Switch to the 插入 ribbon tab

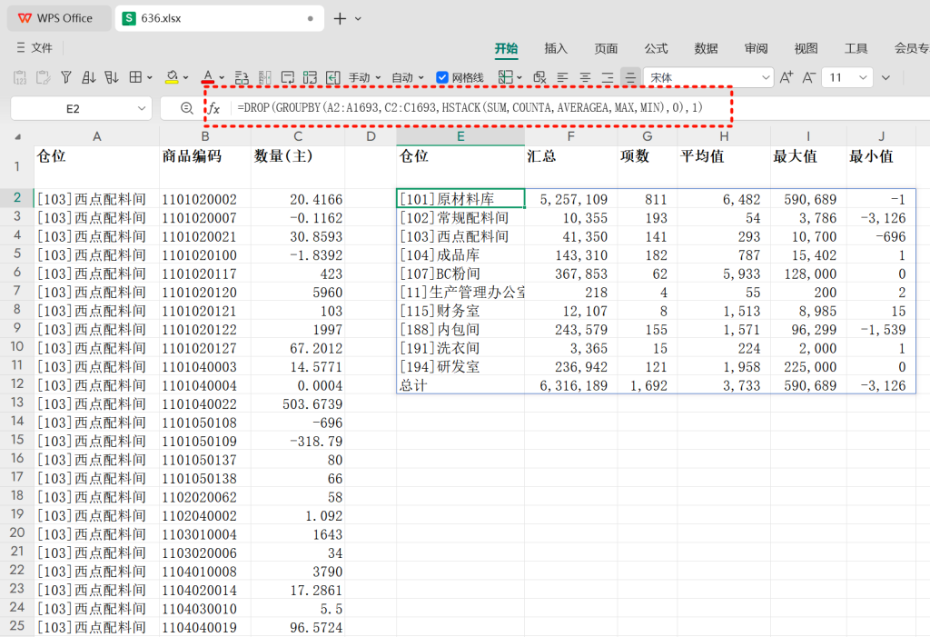coord(556,48)
